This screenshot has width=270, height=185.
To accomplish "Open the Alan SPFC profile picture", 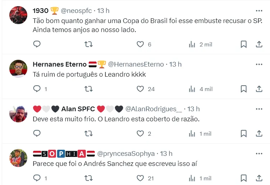I will 18,113.
